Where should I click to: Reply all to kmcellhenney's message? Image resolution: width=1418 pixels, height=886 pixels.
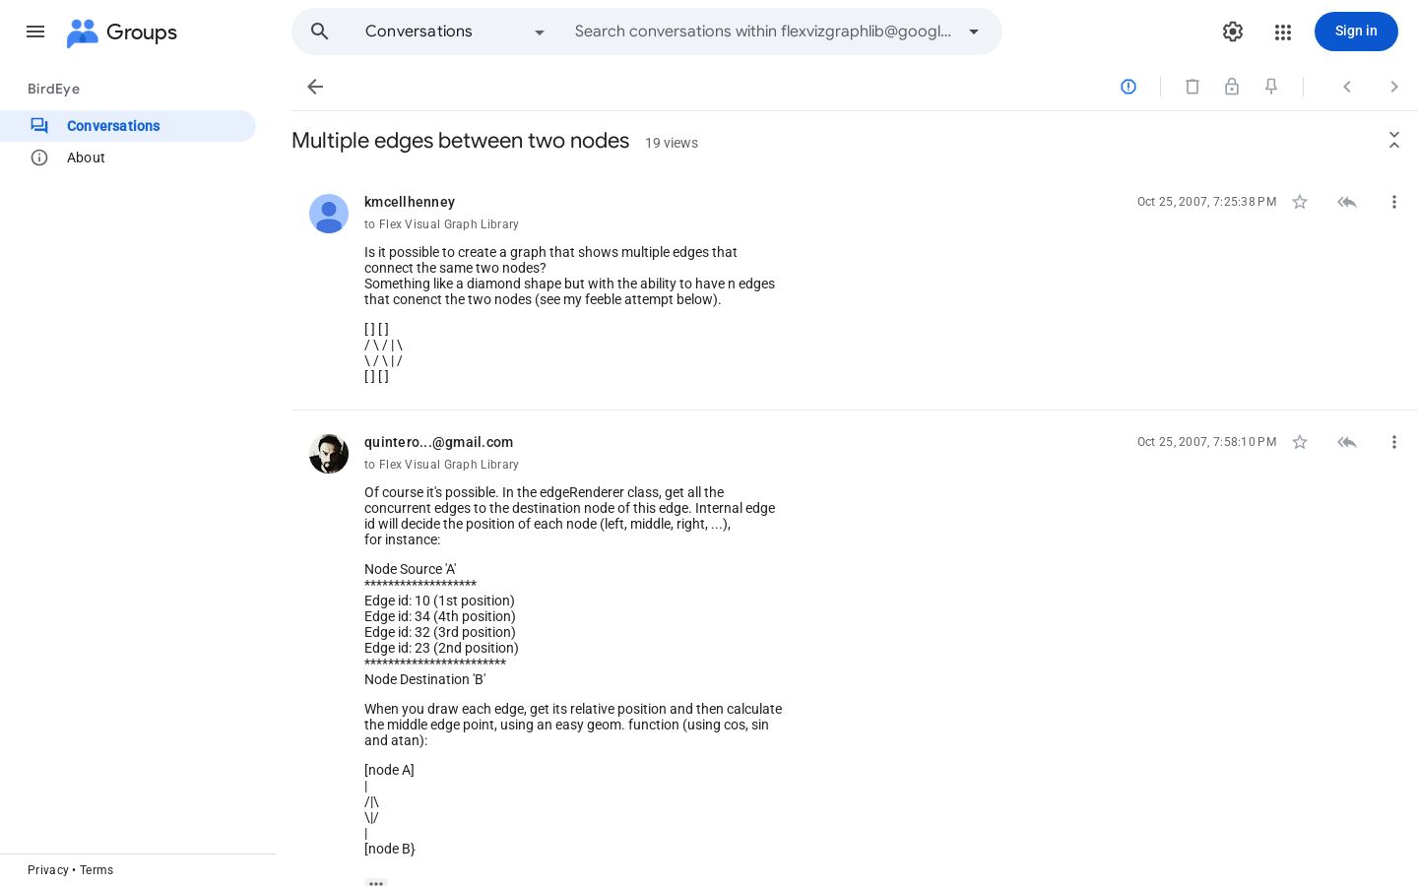pos(1347,202)
